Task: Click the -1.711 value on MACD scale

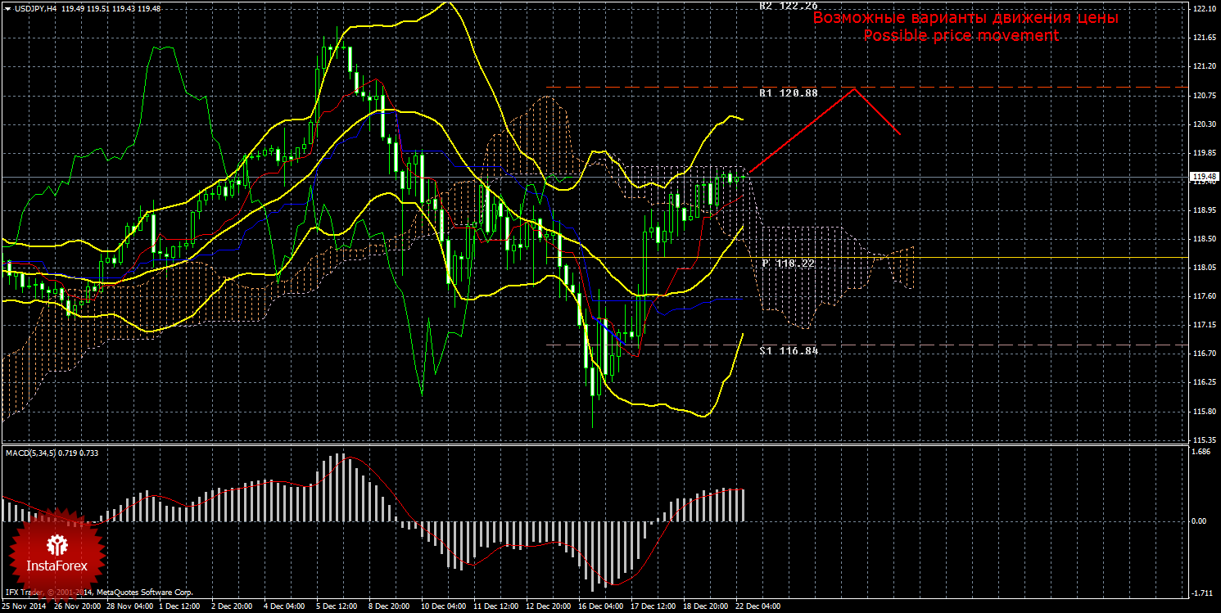Action: (1200, 593)
